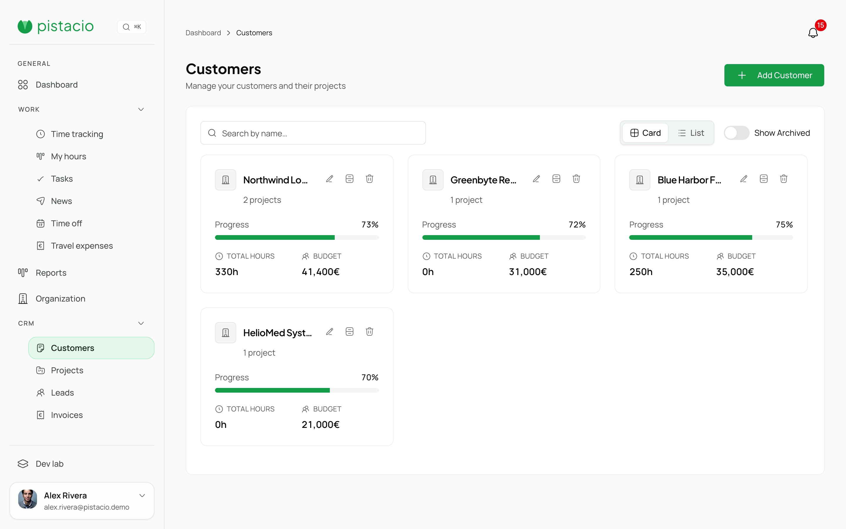
Task: Click the 41,400€ budget value
Action: click(x=320, y=272)
